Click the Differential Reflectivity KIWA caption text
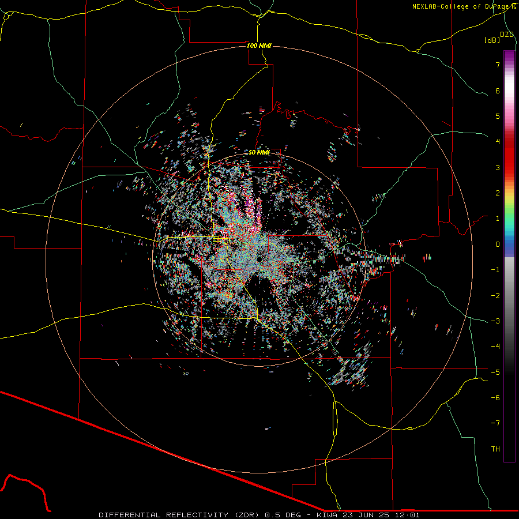519x519 pixels. (x=259, y=515)
